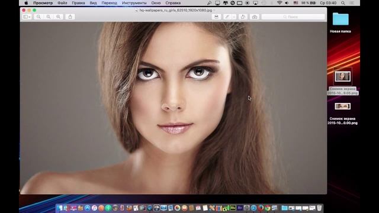Open Google Chrome from the Dock
Screen dimensions: 379x213
[x=267, y=208]
